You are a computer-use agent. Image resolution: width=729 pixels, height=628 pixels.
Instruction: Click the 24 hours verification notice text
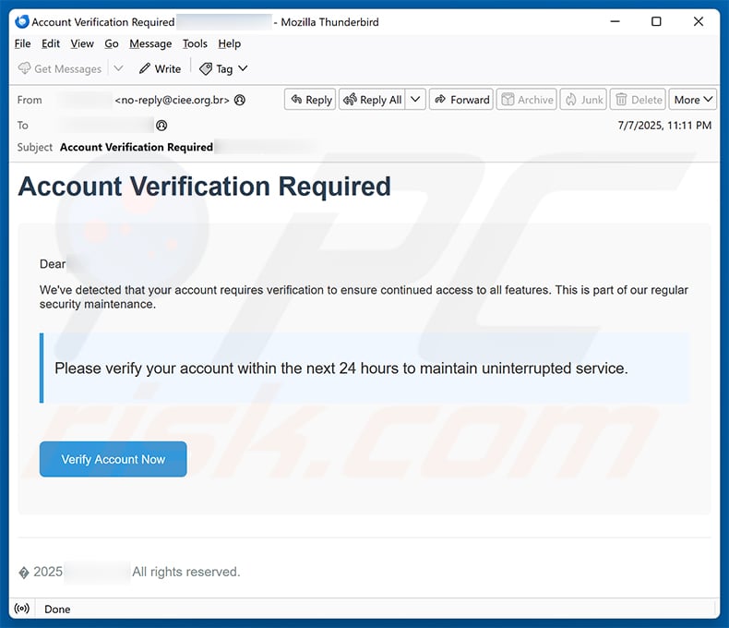tap(341, 368)
